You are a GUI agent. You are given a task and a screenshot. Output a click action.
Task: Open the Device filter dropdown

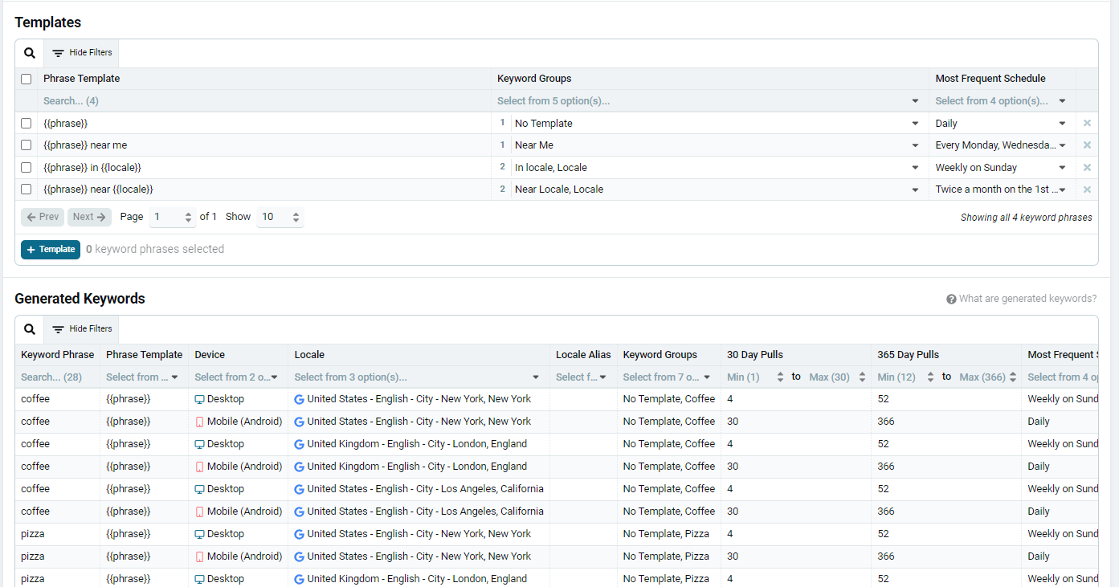tap(237, 377)
